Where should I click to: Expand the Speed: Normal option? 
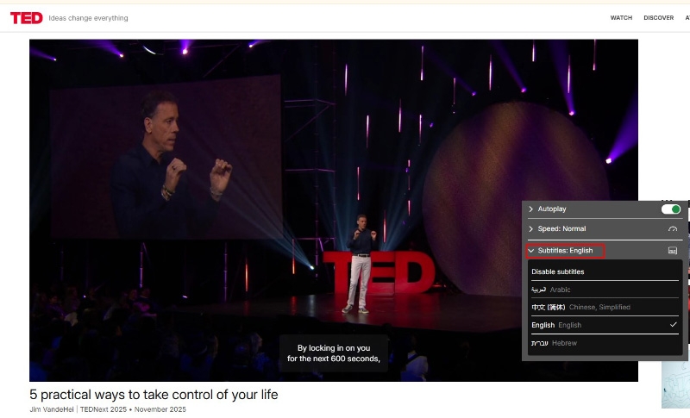click(x=605, y=229)
